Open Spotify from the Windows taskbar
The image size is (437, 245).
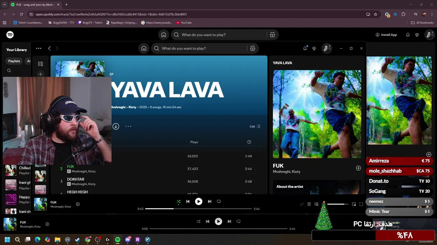click(117, 240)
